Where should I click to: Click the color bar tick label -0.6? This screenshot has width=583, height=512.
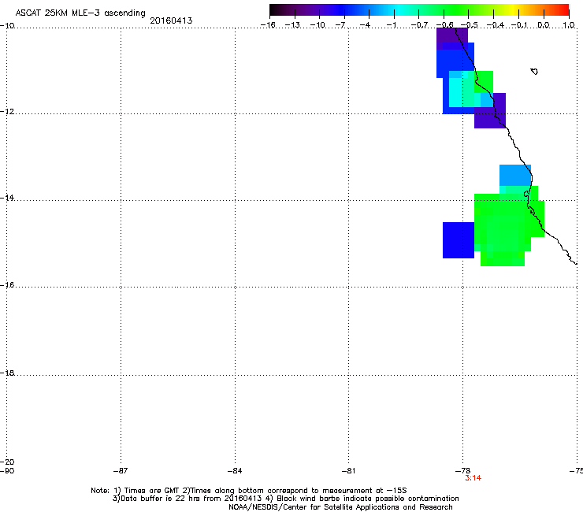pos(444,25)
